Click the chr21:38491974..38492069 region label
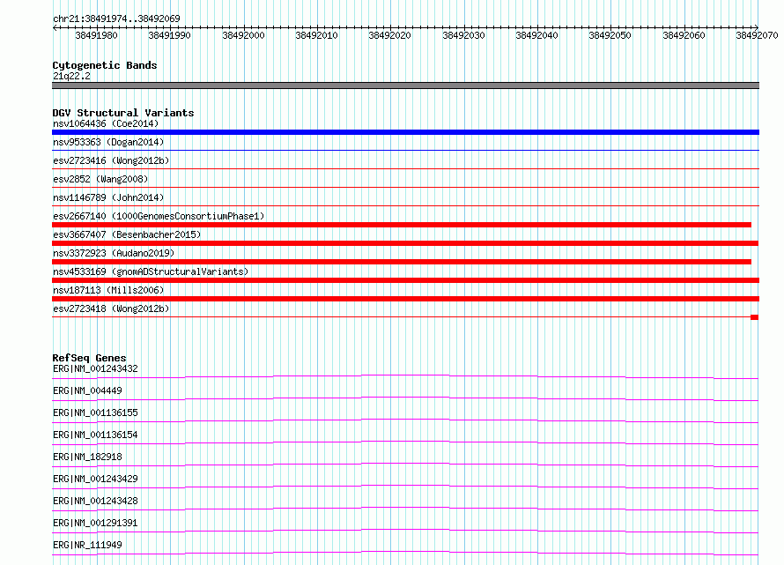784x565 pixels. tap(116, 19)
